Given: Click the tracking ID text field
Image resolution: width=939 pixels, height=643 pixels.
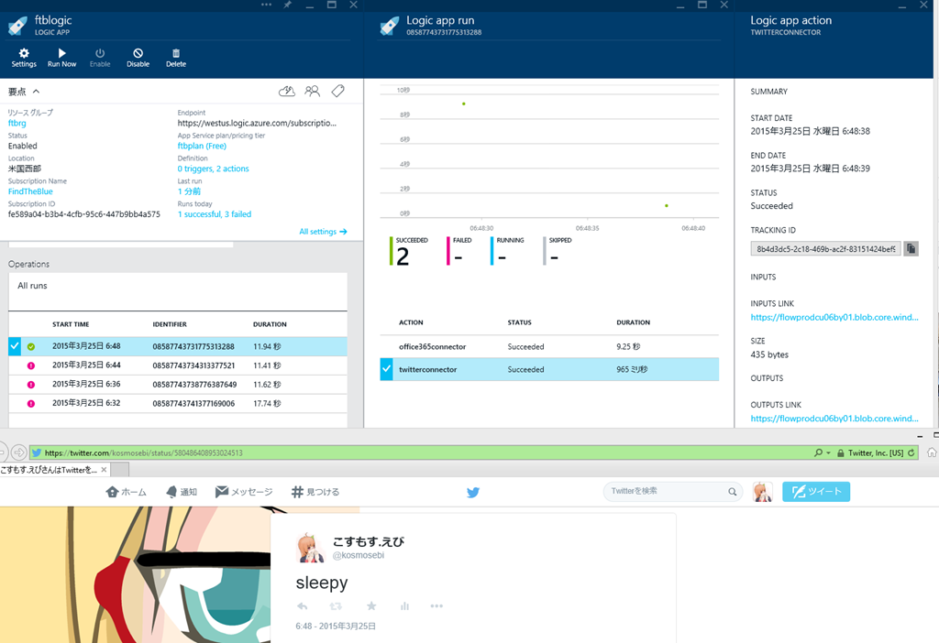Looking at the screenshot, I should coord(826,249).
